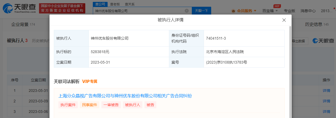Click the 民事案件 tag
This screenshot has height=118, width=336.
(90, 105)
